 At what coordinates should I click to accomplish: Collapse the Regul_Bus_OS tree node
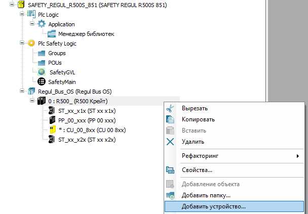(22, 92)
